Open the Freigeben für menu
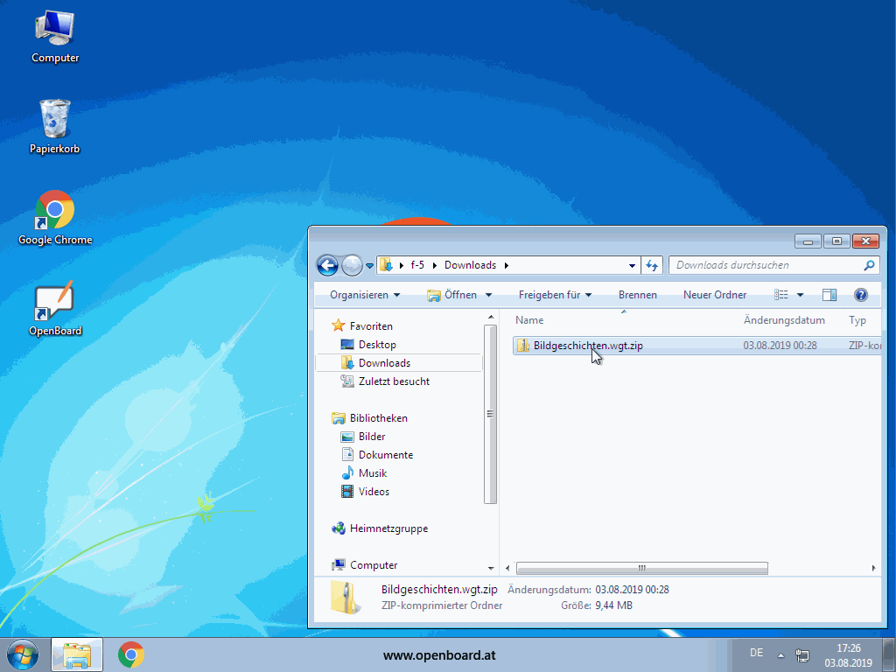The height and width of the screenshot is (672, 896). pos(555,295)
